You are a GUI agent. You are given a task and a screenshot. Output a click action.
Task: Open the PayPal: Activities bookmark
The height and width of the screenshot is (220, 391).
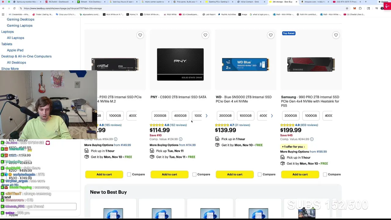pos(227,14)
